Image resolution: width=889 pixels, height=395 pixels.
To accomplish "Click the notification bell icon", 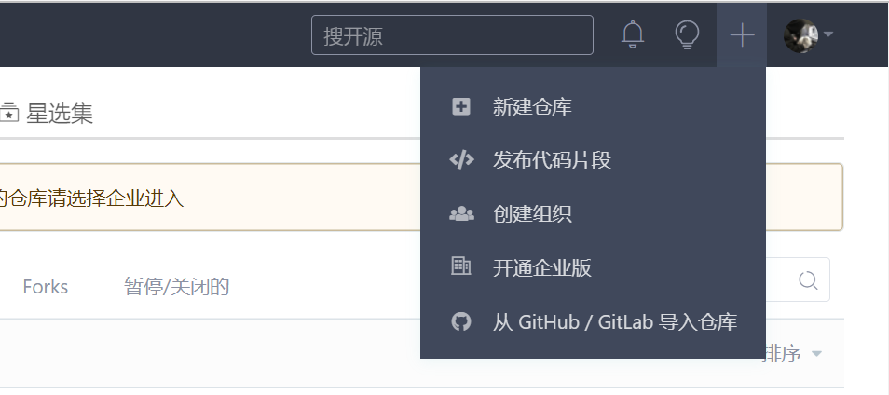I will (x=633, y=35).
